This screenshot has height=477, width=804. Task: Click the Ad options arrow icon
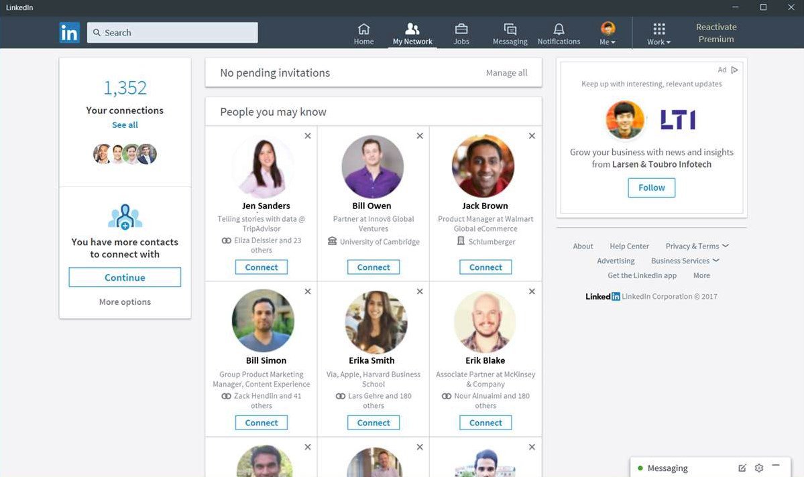click(x=735, y=70)
